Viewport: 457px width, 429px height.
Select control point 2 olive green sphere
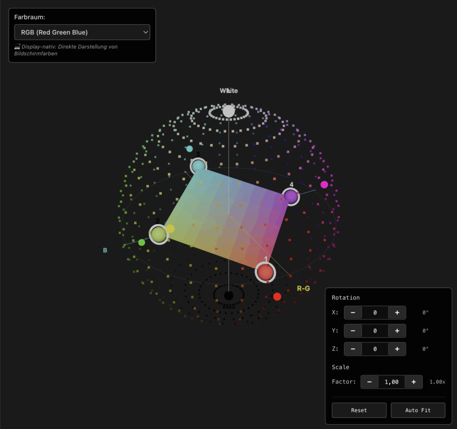coord(158,234)
